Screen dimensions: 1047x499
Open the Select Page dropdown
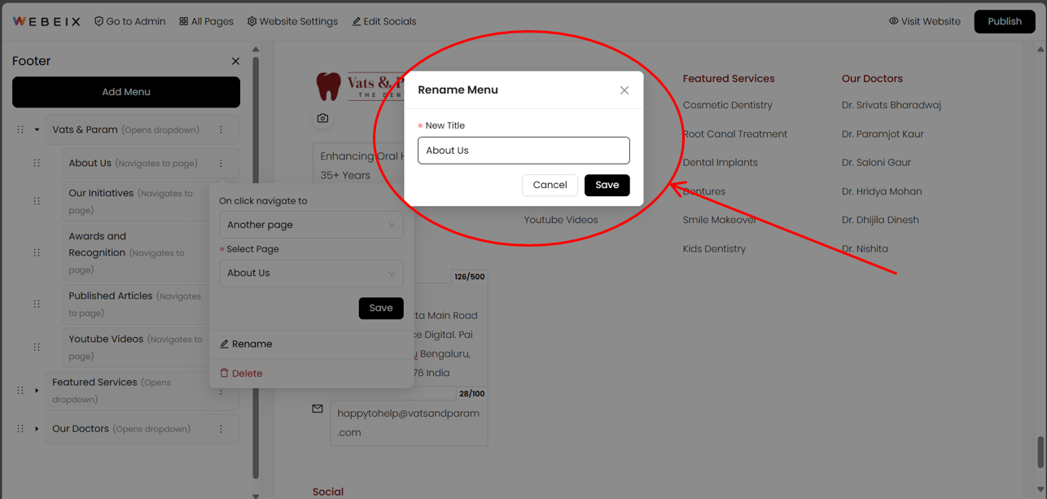coord(311,273)
